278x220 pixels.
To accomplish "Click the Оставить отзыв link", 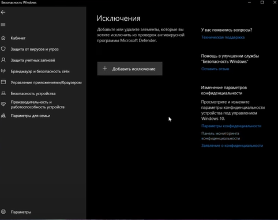I will pos(215,69).
